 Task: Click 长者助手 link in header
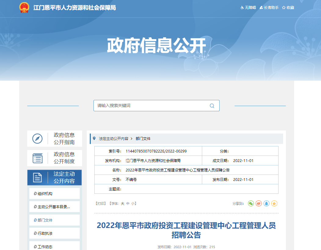269,8
